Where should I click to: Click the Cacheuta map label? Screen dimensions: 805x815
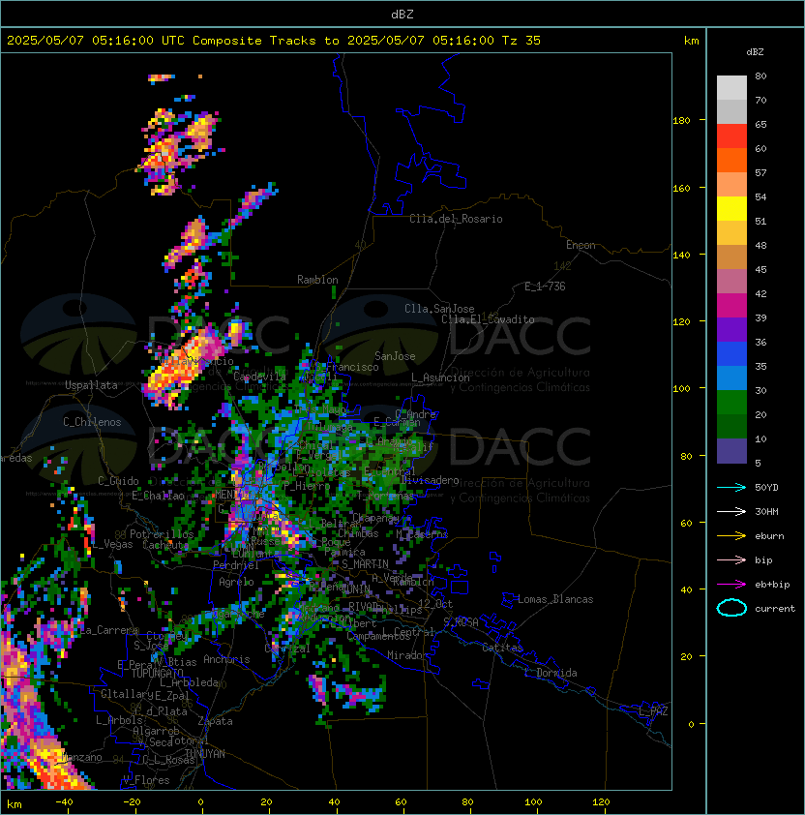[164, 545]
